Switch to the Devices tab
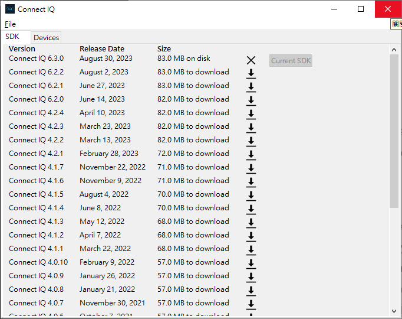This screenshot has width=402, height=319. [x=46, y=37]
